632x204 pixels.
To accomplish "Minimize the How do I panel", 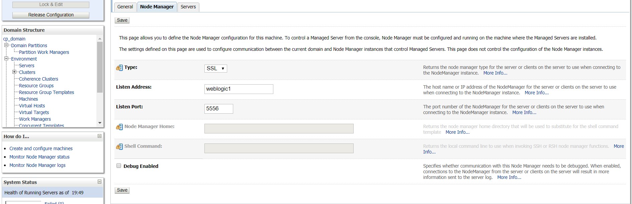I will 99,136.
